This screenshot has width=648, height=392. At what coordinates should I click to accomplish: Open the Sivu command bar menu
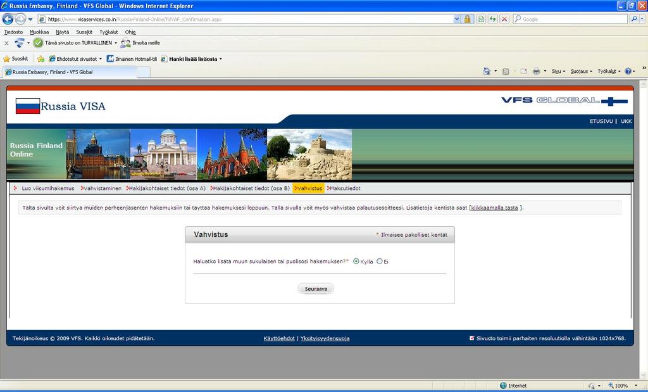(x=558, y=71)
